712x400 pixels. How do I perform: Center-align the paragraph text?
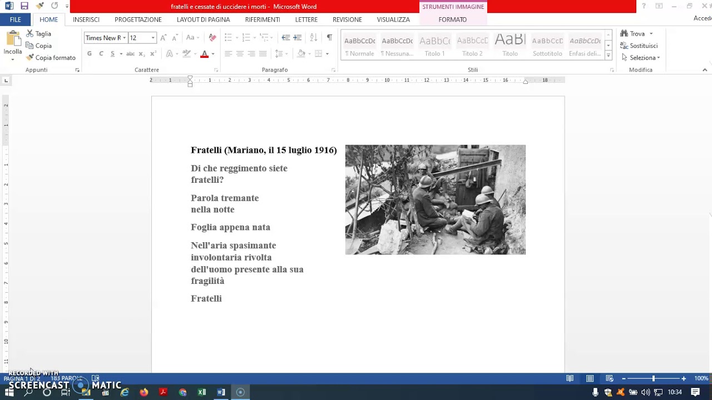[x=240, y=54]
